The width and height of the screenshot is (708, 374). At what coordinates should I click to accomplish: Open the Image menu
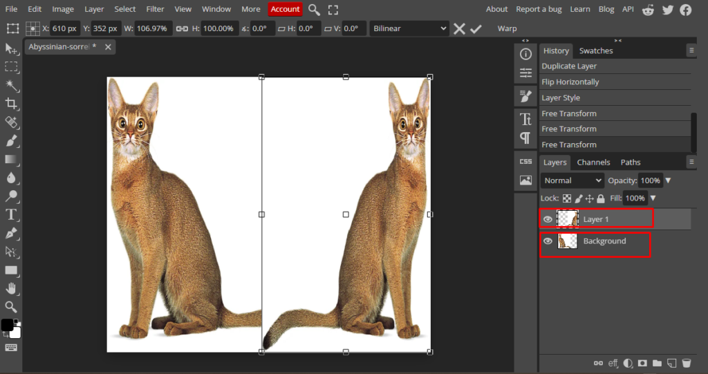pyautogui.click(x=63, y=9)
